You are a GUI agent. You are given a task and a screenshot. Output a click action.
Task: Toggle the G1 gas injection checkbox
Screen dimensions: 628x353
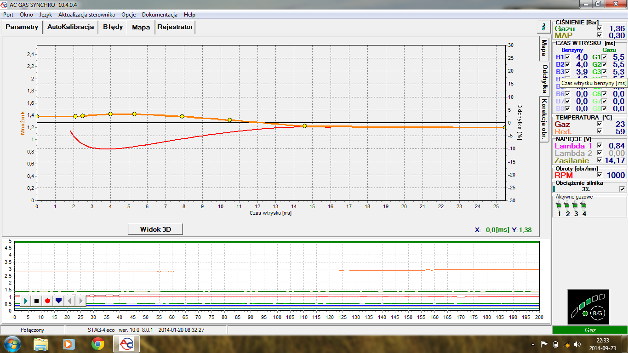(x=604, y=57)
